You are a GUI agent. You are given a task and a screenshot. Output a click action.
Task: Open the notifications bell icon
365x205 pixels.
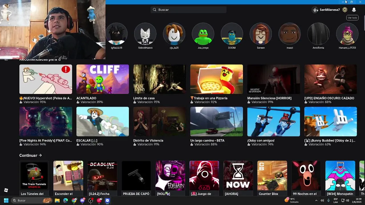coord(354,10)
